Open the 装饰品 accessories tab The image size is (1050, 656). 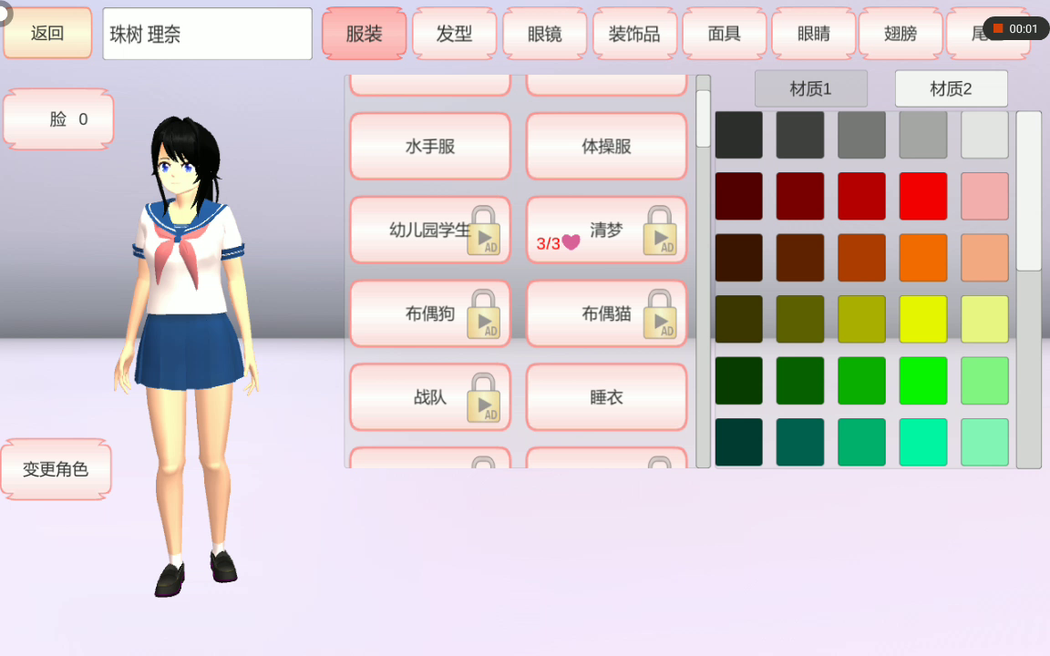634,34
